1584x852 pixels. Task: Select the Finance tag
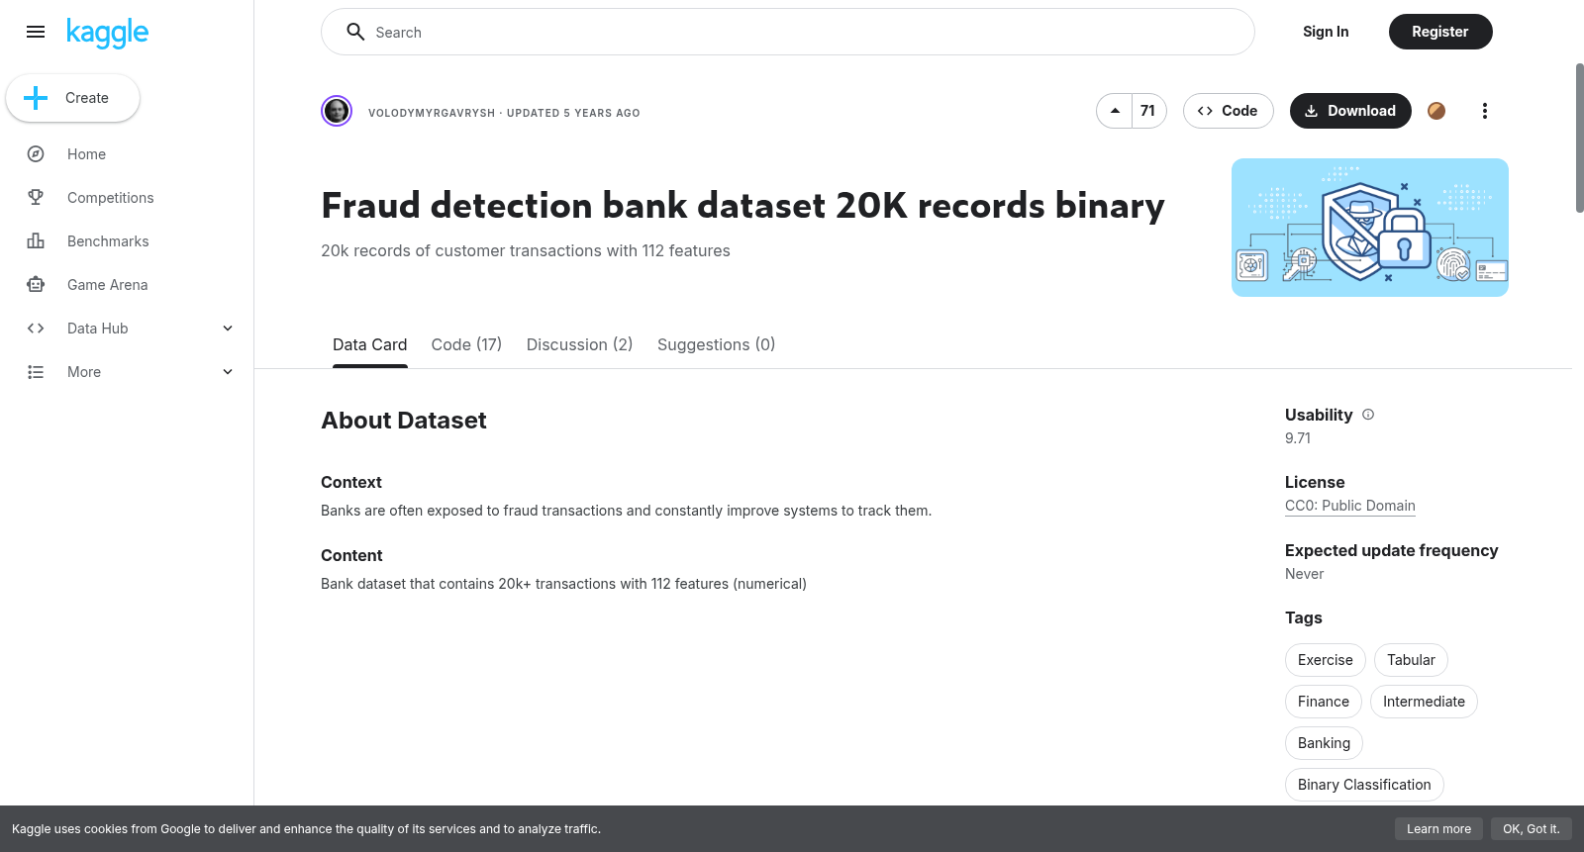pyautogui.click(x=1324, y=702)
